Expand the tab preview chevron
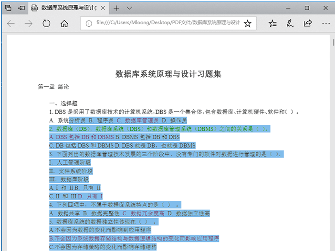Screen dimensions: 335x251 click(129, 8)
